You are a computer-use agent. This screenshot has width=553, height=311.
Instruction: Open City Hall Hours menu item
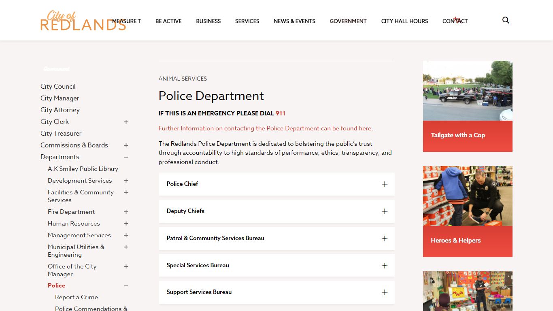[x=404, y=21]
